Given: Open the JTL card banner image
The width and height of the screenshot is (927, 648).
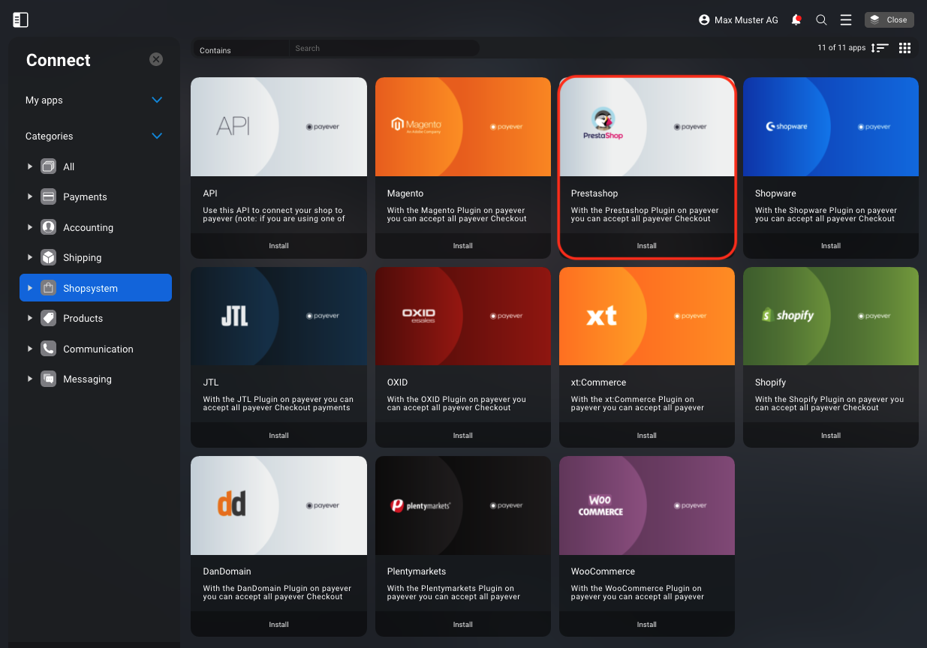Looking at the screenshot, I should click(x=278, y=316).
